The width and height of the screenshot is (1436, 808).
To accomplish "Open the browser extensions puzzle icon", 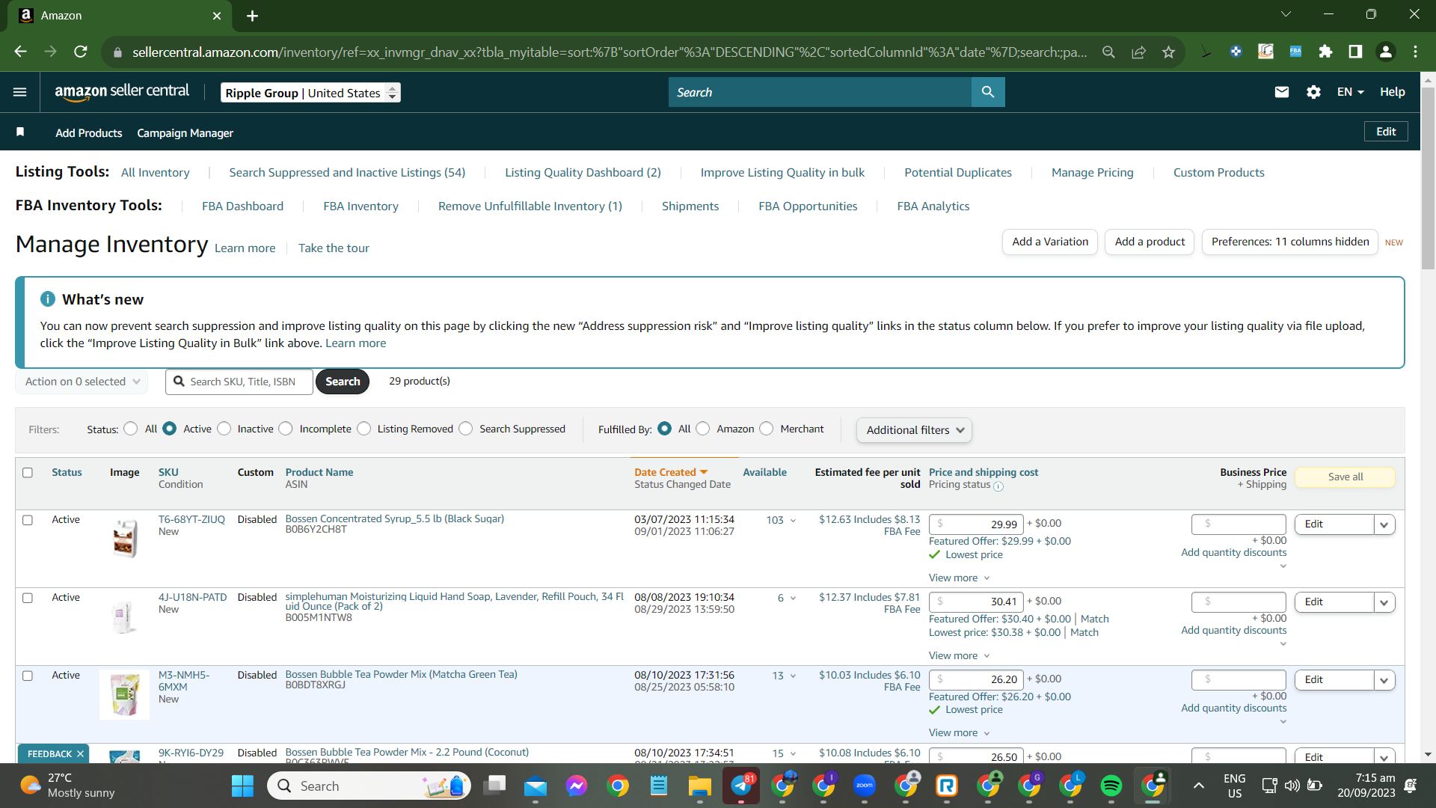I will (x=1325, y=52).
